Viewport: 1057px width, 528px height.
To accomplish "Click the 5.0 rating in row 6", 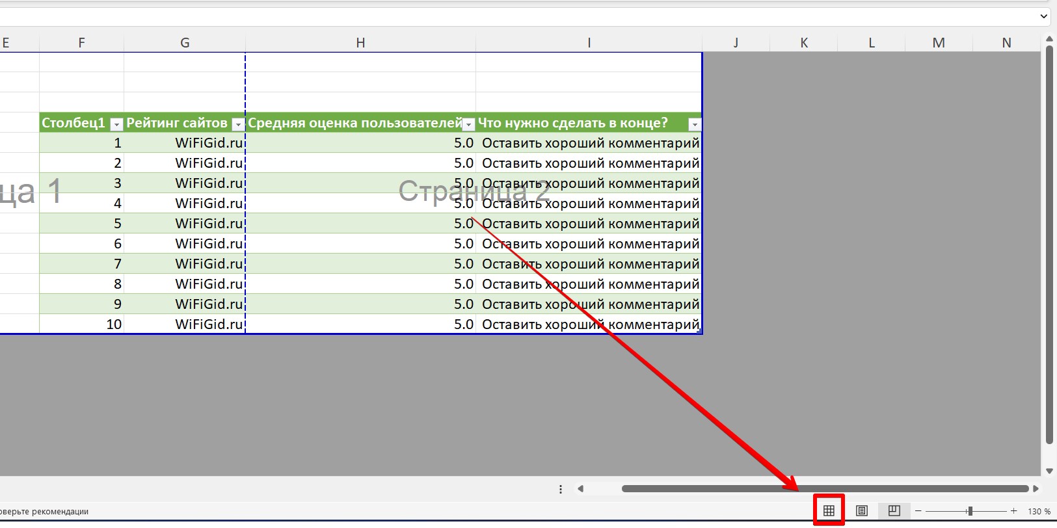I will (360, 244).
